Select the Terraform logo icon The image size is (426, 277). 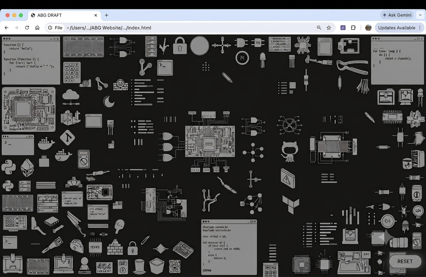pyautogui.click(x=291, y=204)
